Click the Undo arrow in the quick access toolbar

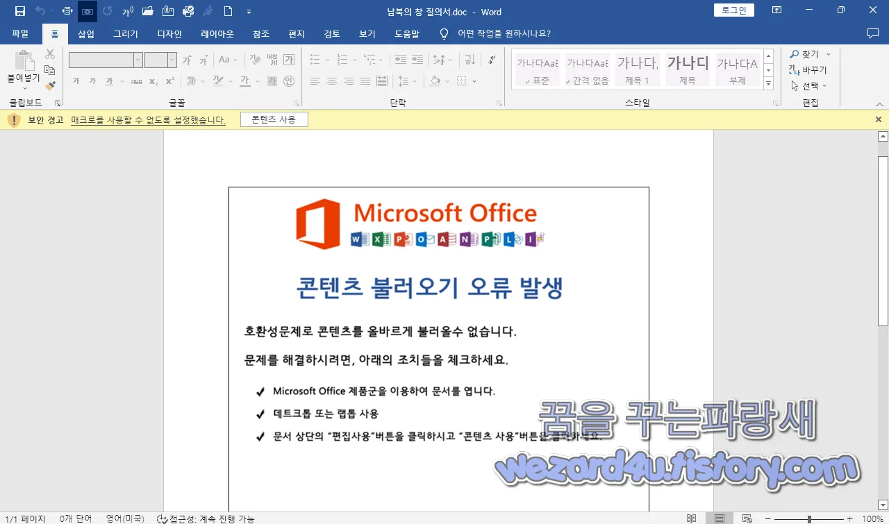tap(40, 11)
